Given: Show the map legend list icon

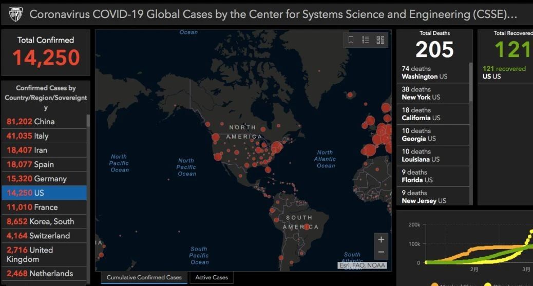Looking at the screenshot, I should click(x=366, y=40).
